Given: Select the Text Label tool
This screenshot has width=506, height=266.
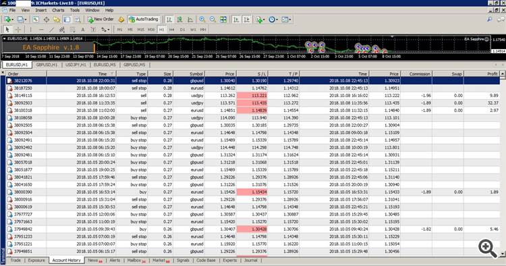Looking at the screenshot, I should pos(93,30).
